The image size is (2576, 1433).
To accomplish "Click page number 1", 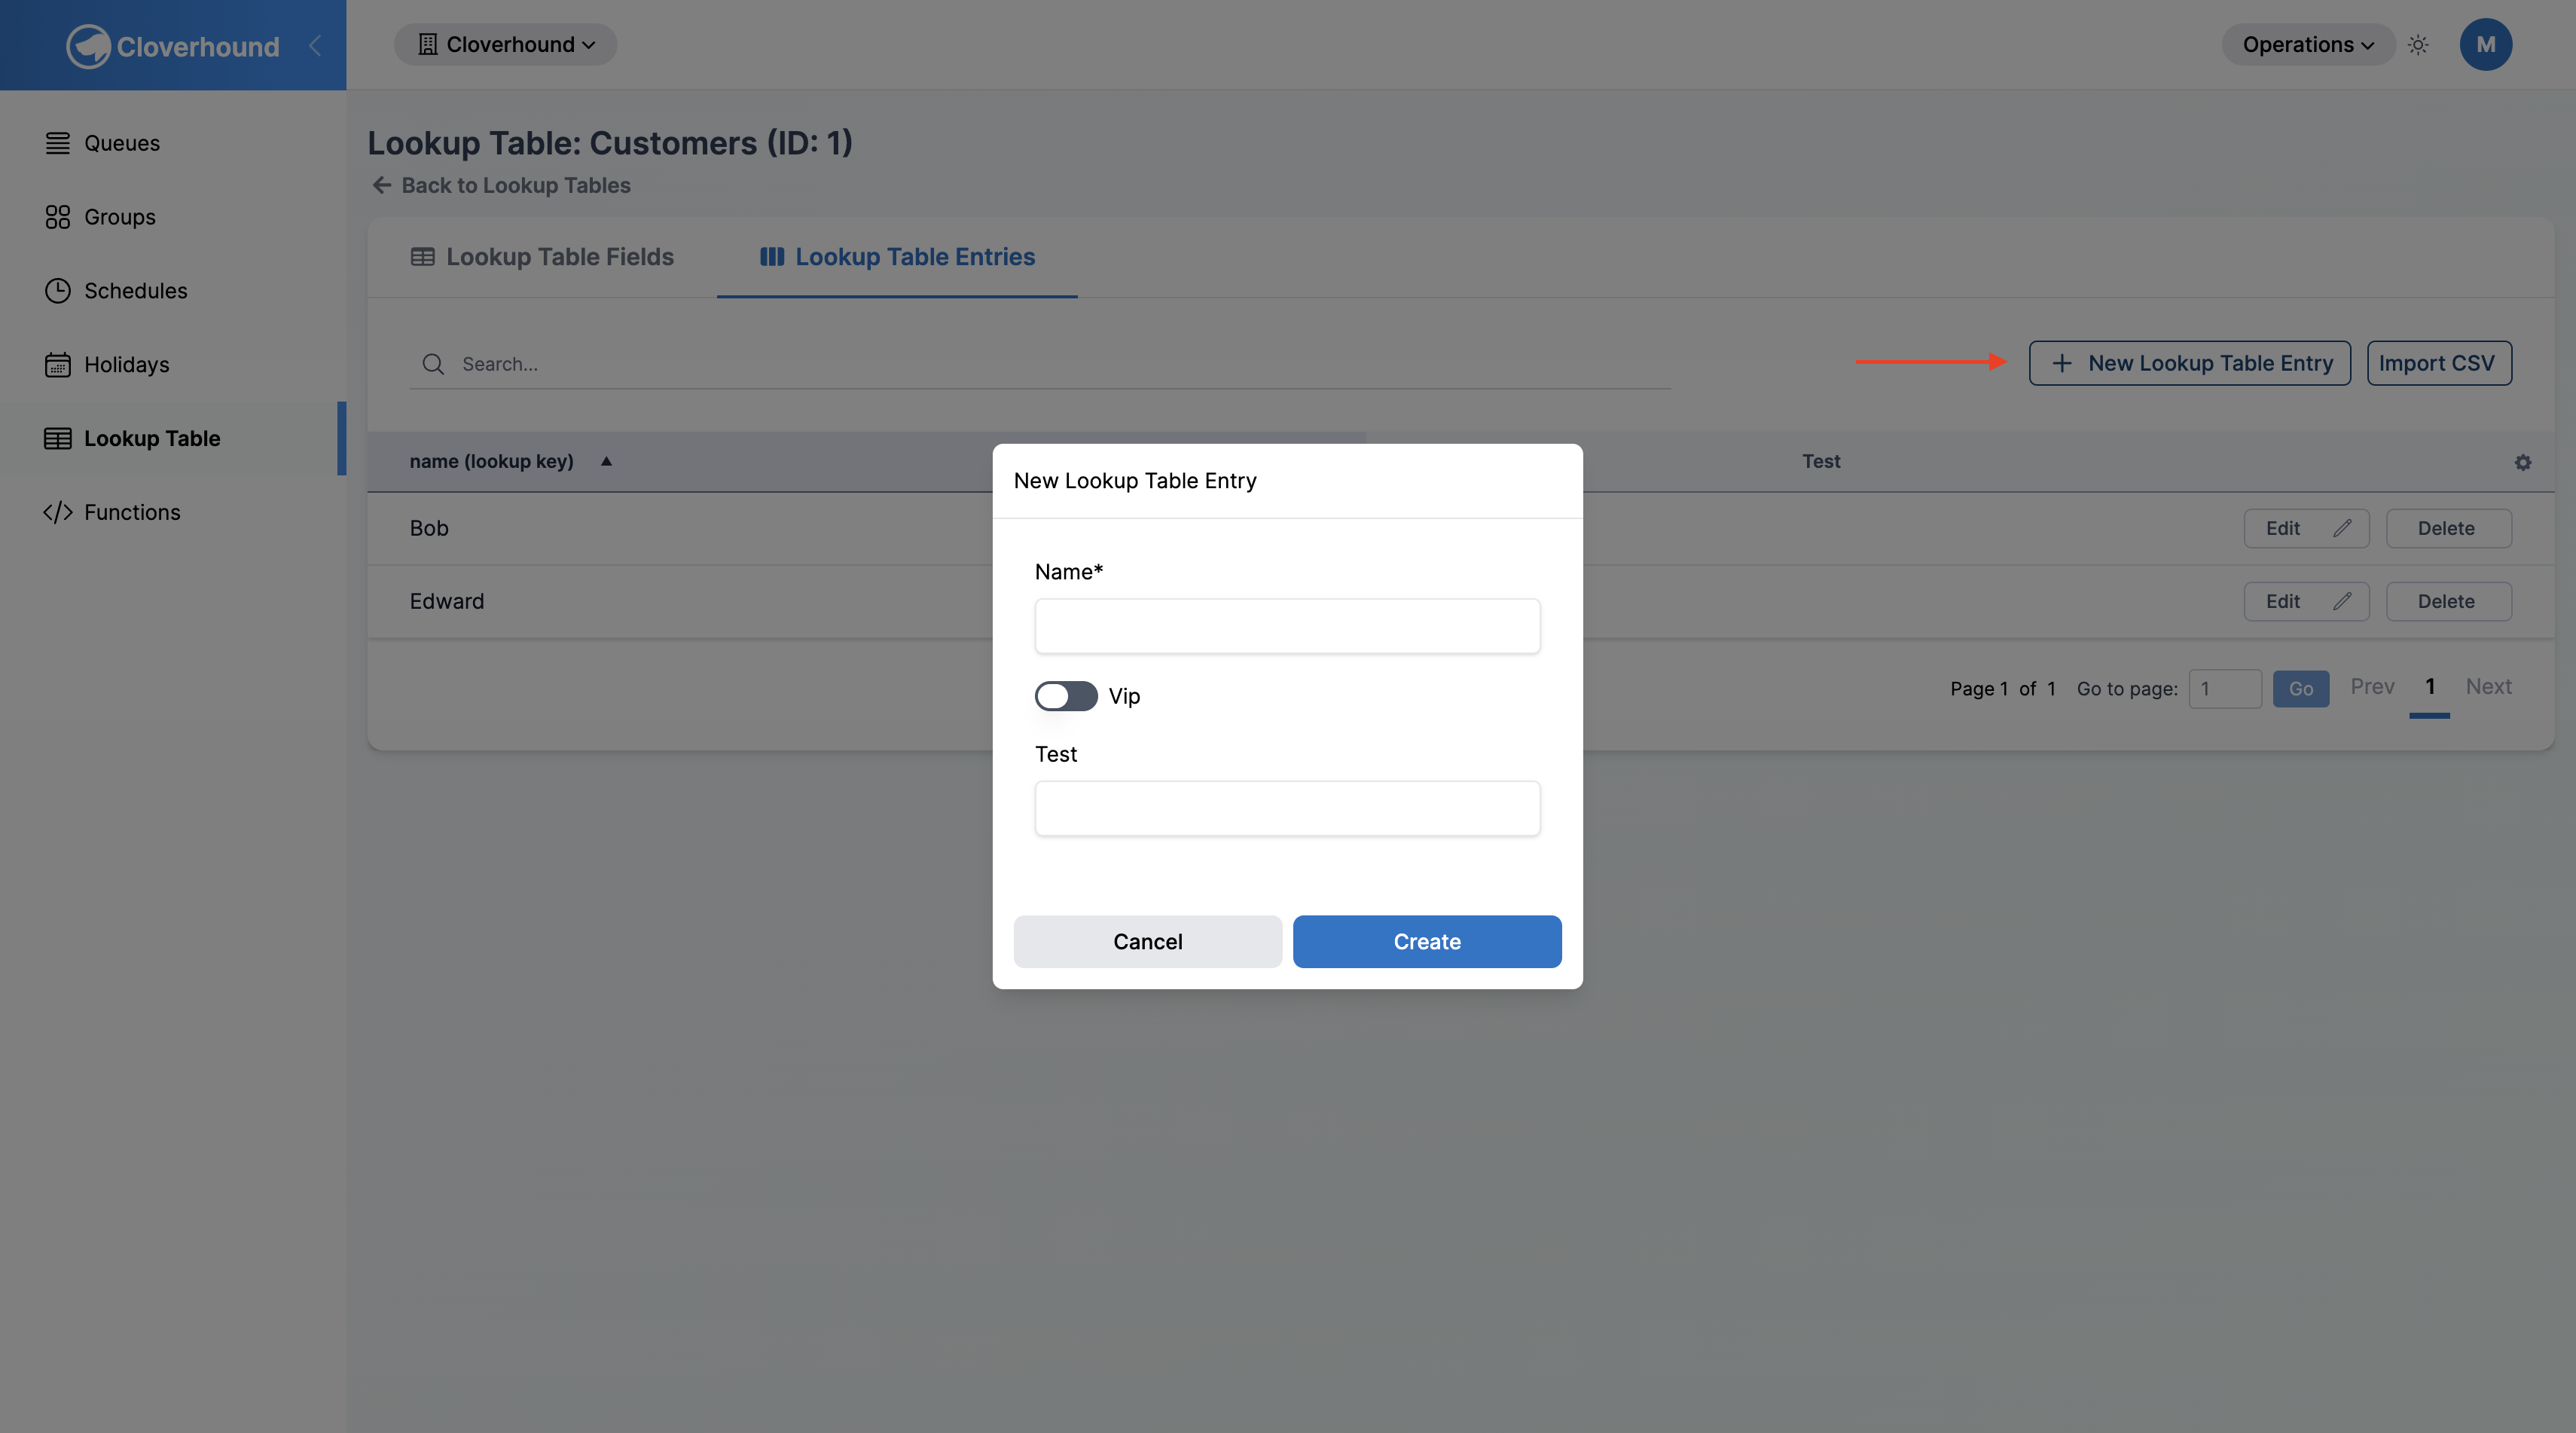I will (x=2430, y=686).
